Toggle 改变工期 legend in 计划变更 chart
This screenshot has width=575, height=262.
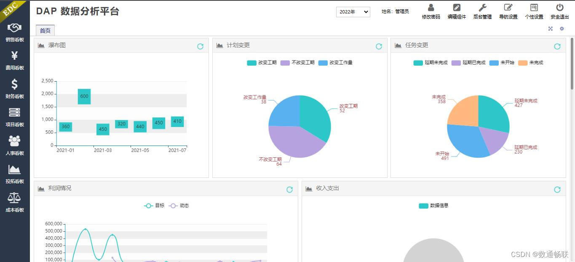tap(262, 63)
